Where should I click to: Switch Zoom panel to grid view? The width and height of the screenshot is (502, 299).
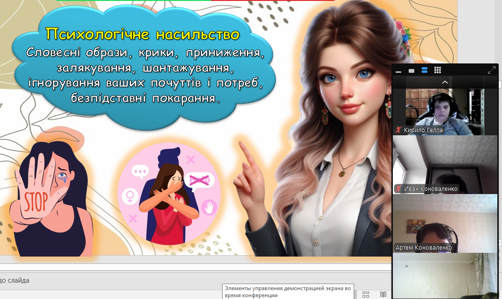(438, 70)
